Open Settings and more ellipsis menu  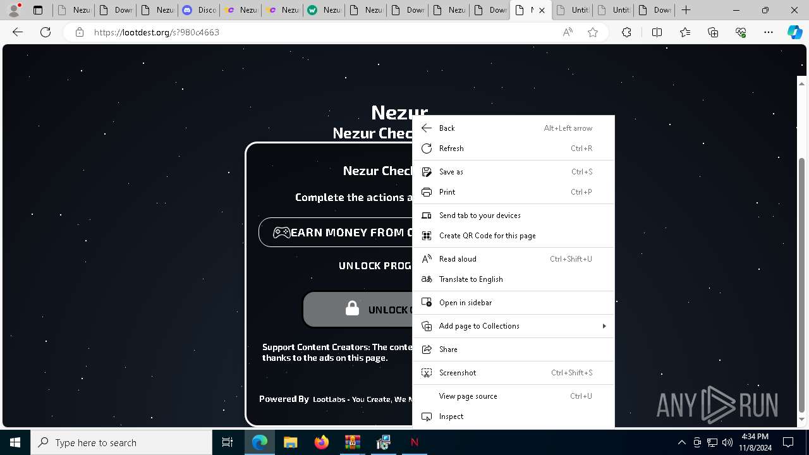click(x=769, y=32)
